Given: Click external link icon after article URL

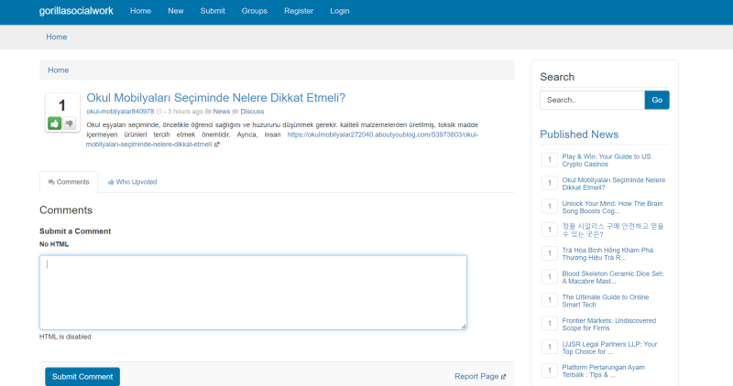Looking at the screenshot, I should 217,145.
